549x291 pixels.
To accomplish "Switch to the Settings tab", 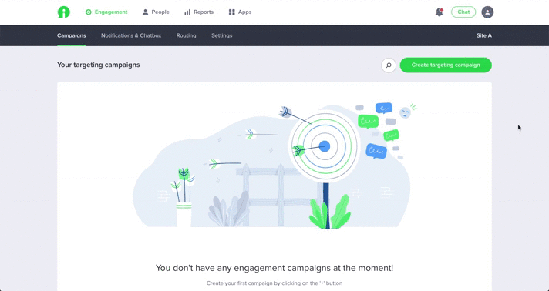I will click(x=221, y=35).
